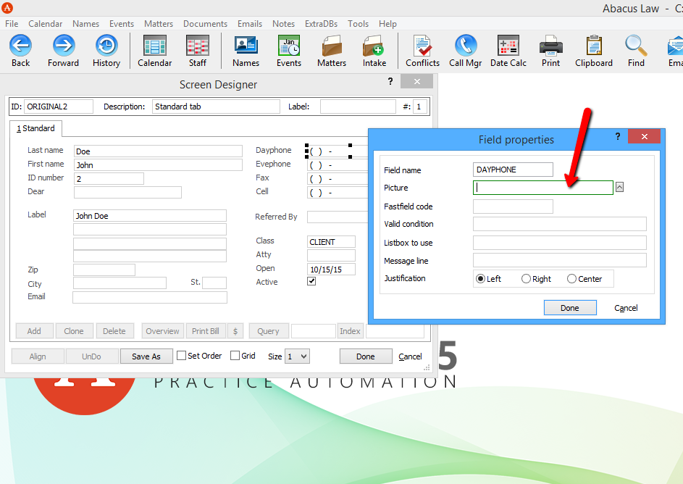This screenshot has width=683, height=484.
Task: Click the Find magnifier icon
Action: pyautogui.click(x=636, y=46)
